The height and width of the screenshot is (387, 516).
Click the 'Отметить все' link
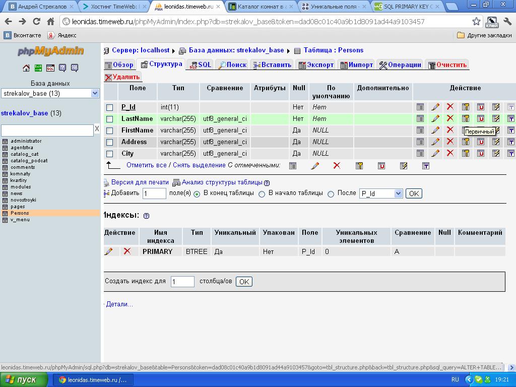point(146,165)
